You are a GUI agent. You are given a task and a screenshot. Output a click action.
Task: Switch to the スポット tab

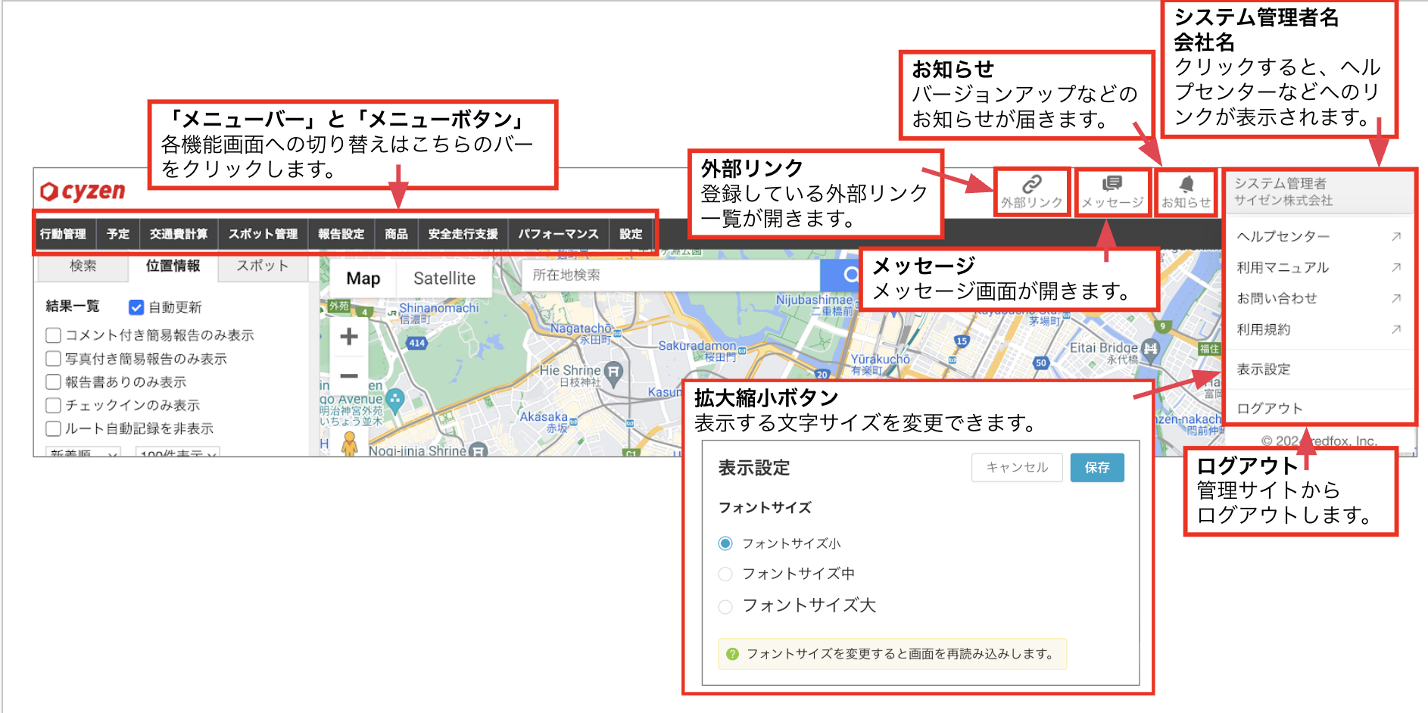263,266
